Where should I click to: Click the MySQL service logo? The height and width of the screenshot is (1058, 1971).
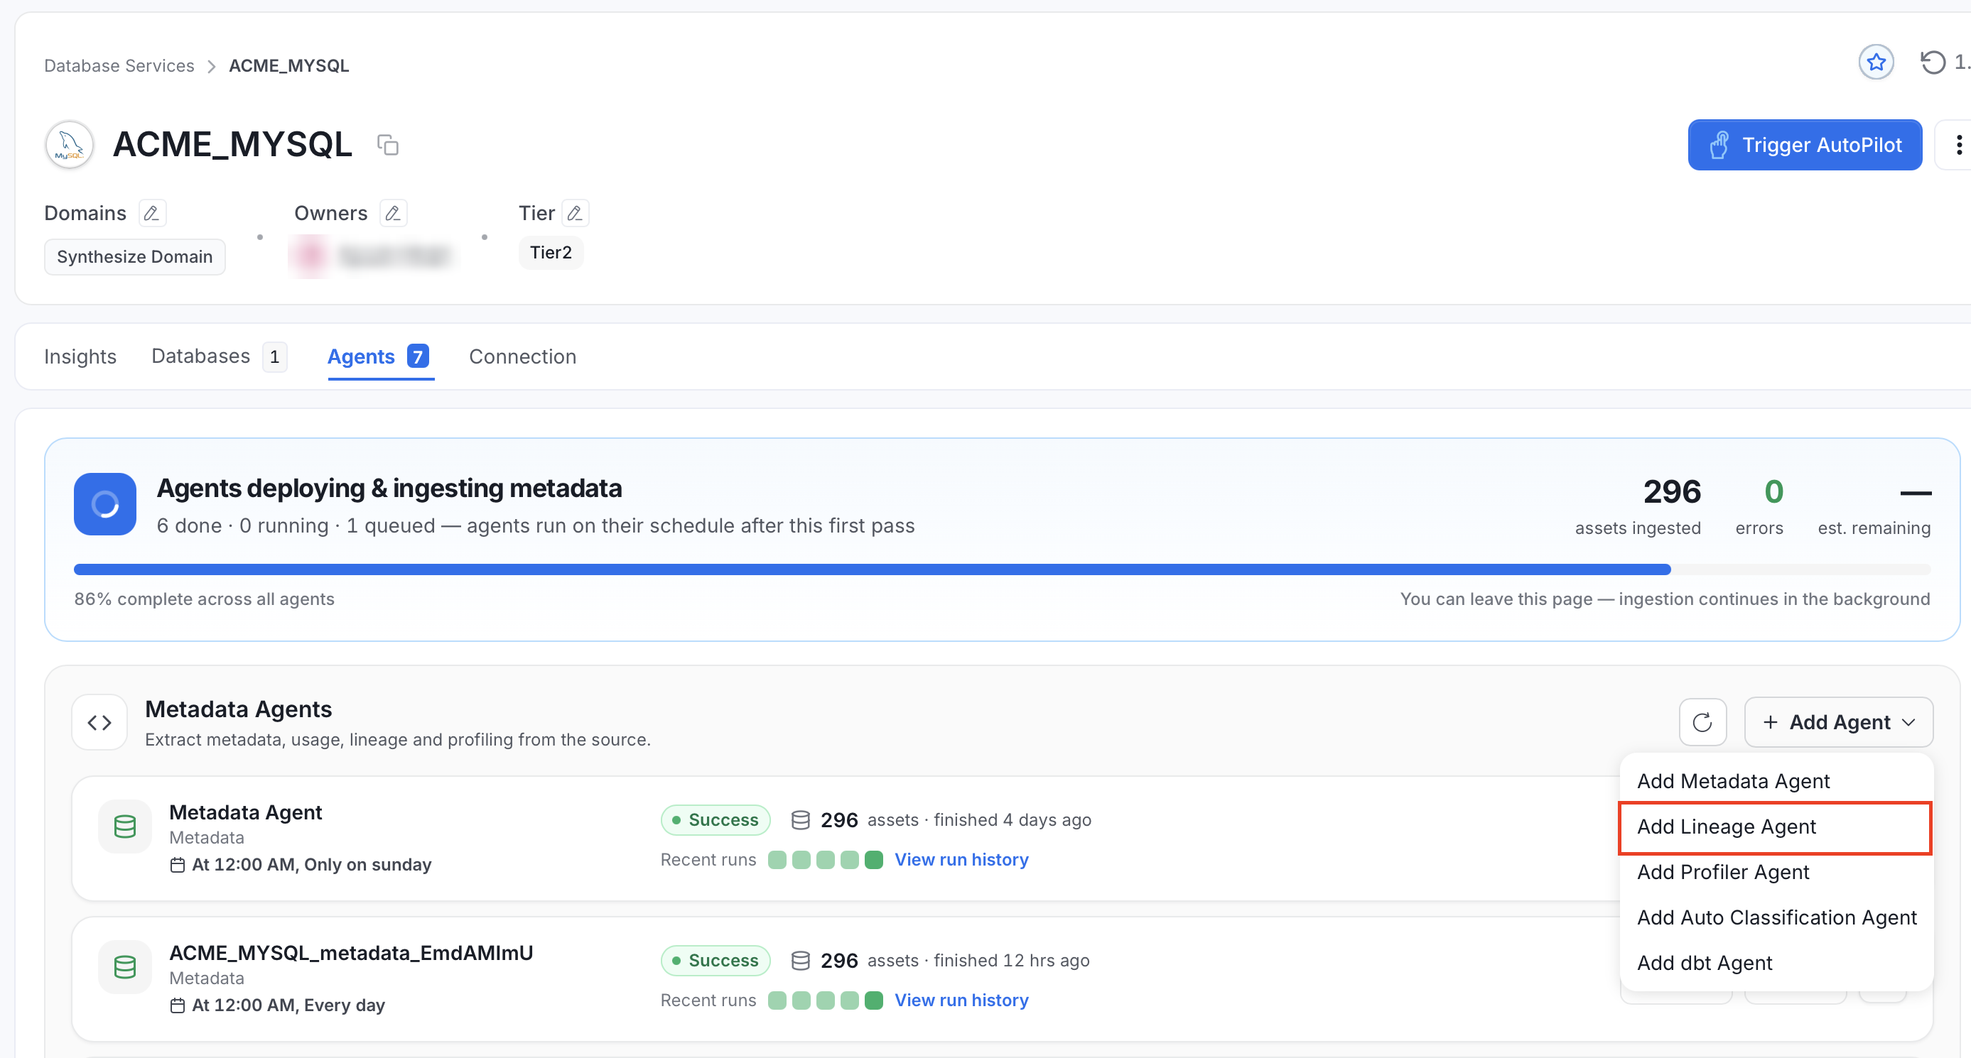click(x=70, y=144)
